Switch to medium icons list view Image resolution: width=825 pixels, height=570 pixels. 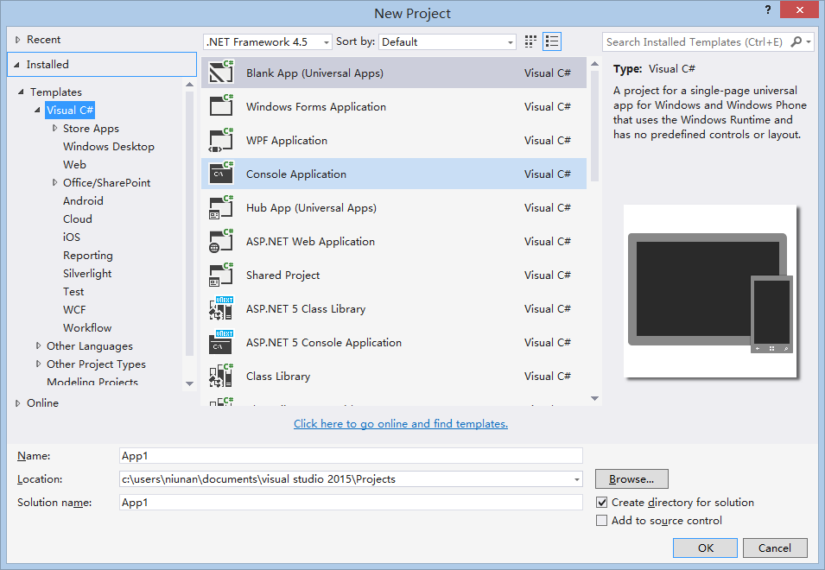pos(552,41)
